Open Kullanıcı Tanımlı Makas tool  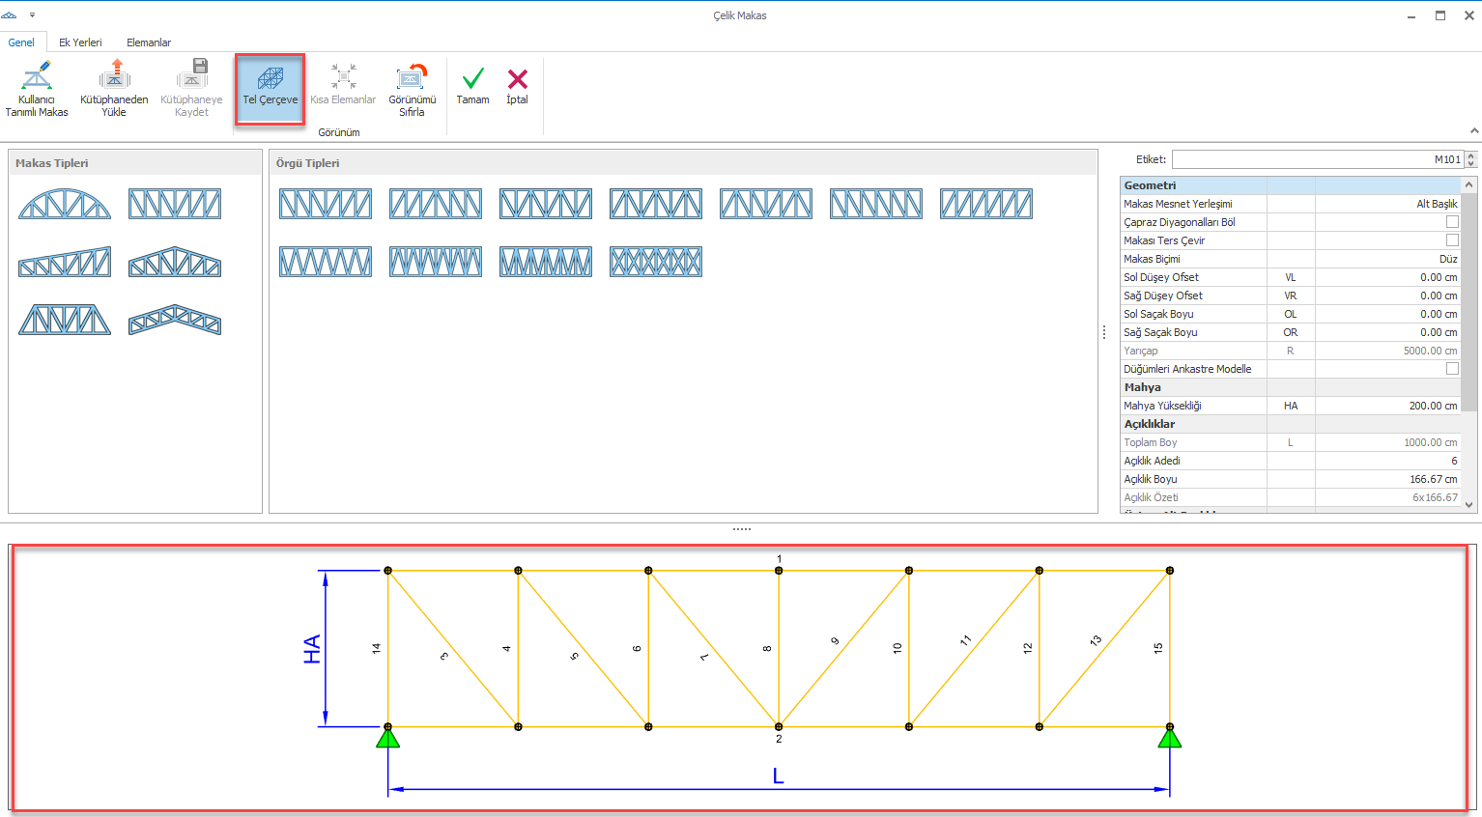point(37,89)
